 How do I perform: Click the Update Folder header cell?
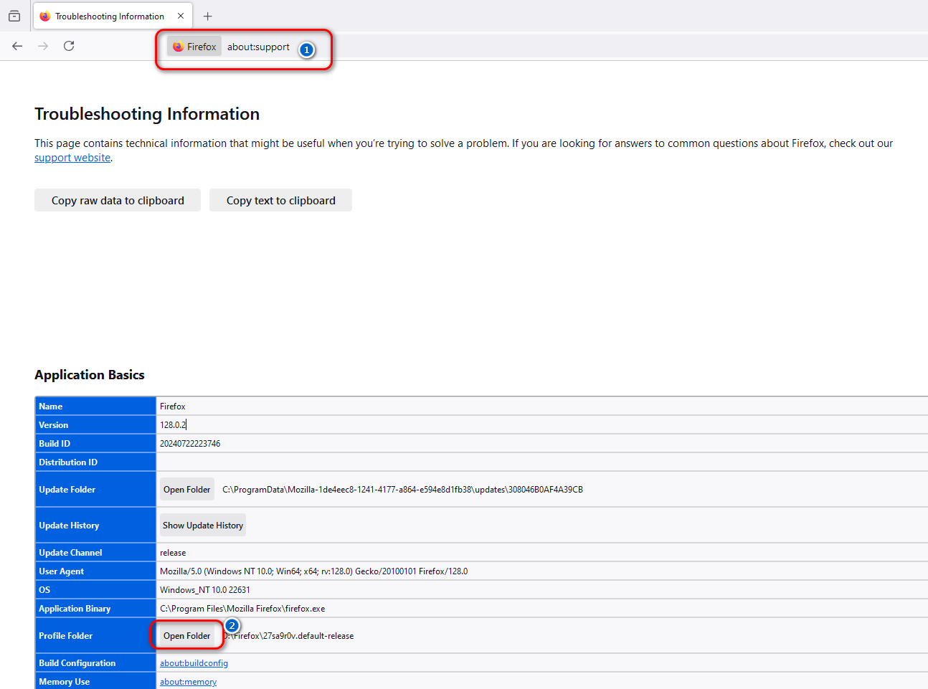pyautogui.click(x=95, y=490)
